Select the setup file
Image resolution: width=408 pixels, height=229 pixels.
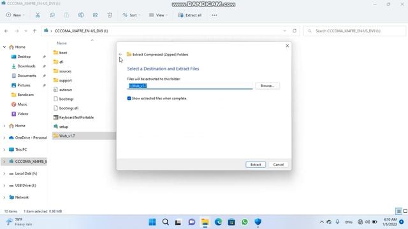coord(64,127)
